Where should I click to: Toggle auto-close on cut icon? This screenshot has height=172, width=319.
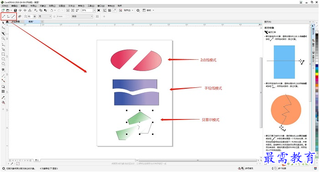20,16
